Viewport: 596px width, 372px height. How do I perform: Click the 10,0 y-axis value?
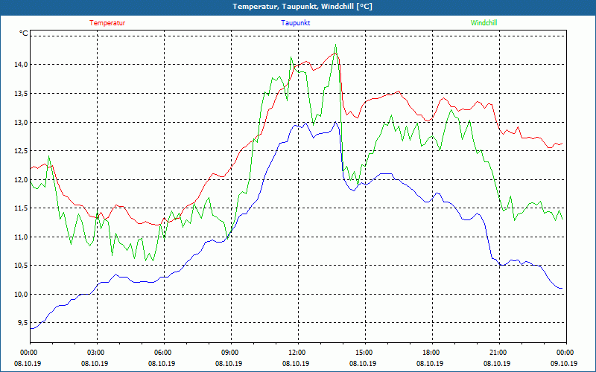(22, 294)
